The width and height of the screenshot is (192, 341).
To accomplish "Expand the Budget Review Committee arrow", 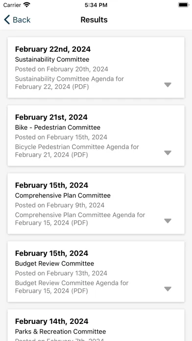I will [x=168, y=289].
